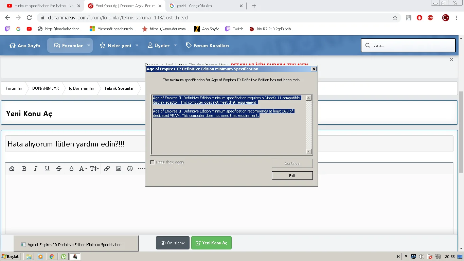
Task: Open the Forum Kuralları navigation item
Action: coord(207,46)
